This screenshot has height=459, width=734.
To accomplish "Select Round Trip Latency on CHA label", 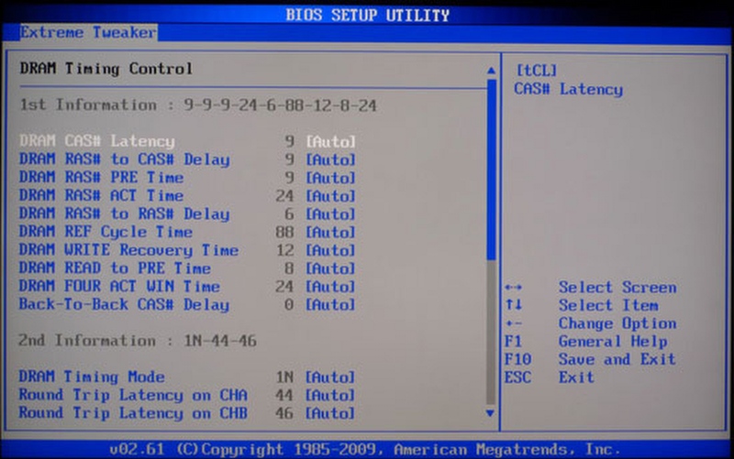I will coord(133,395).
